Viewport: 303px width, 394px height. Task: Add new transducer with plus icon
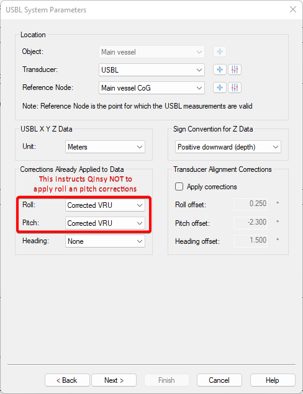point(220,69)
